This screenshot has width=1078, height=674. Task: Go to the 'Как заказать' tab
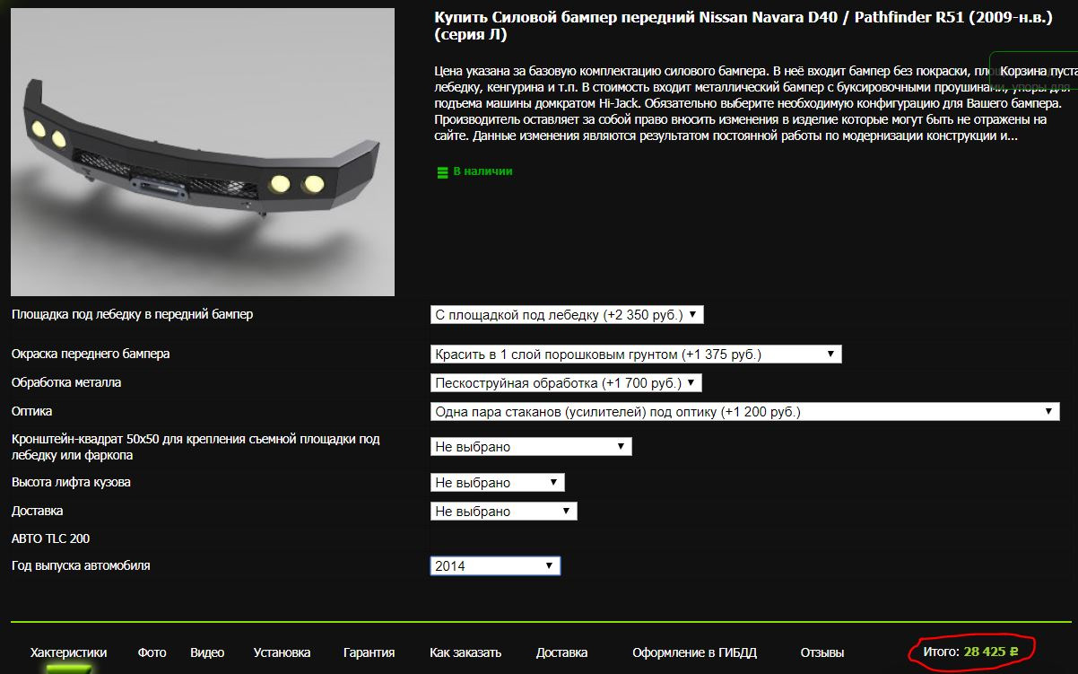[465, 652]
